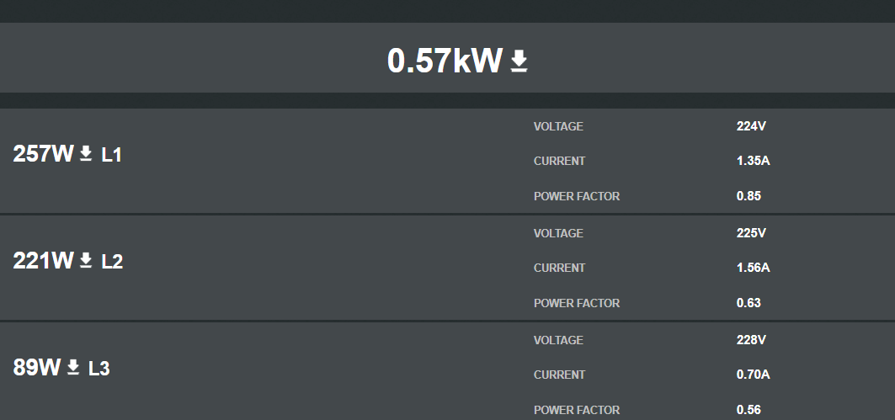Image resolution: width=895 pixels, height=420 pixels.
Task: Select the 0.63 power factor value
Action: click(748, 302)
